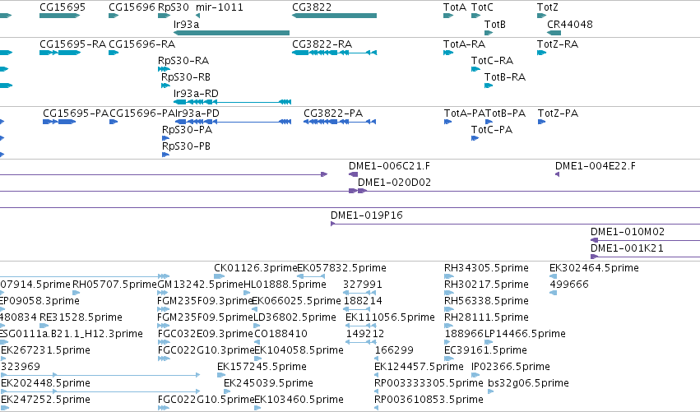Click EST RH34305.5prime

487,268
